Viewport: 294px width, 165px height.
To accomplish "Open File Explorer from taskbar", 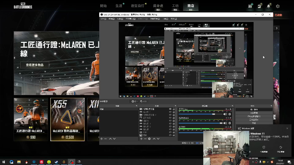I will [19, 162].
